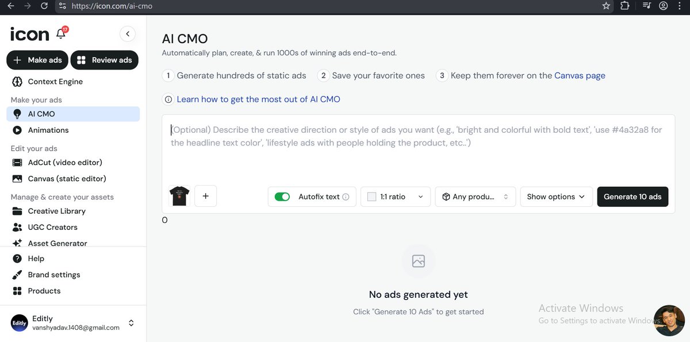Open the UGC Creators people icon

click(x=17, y=227)
